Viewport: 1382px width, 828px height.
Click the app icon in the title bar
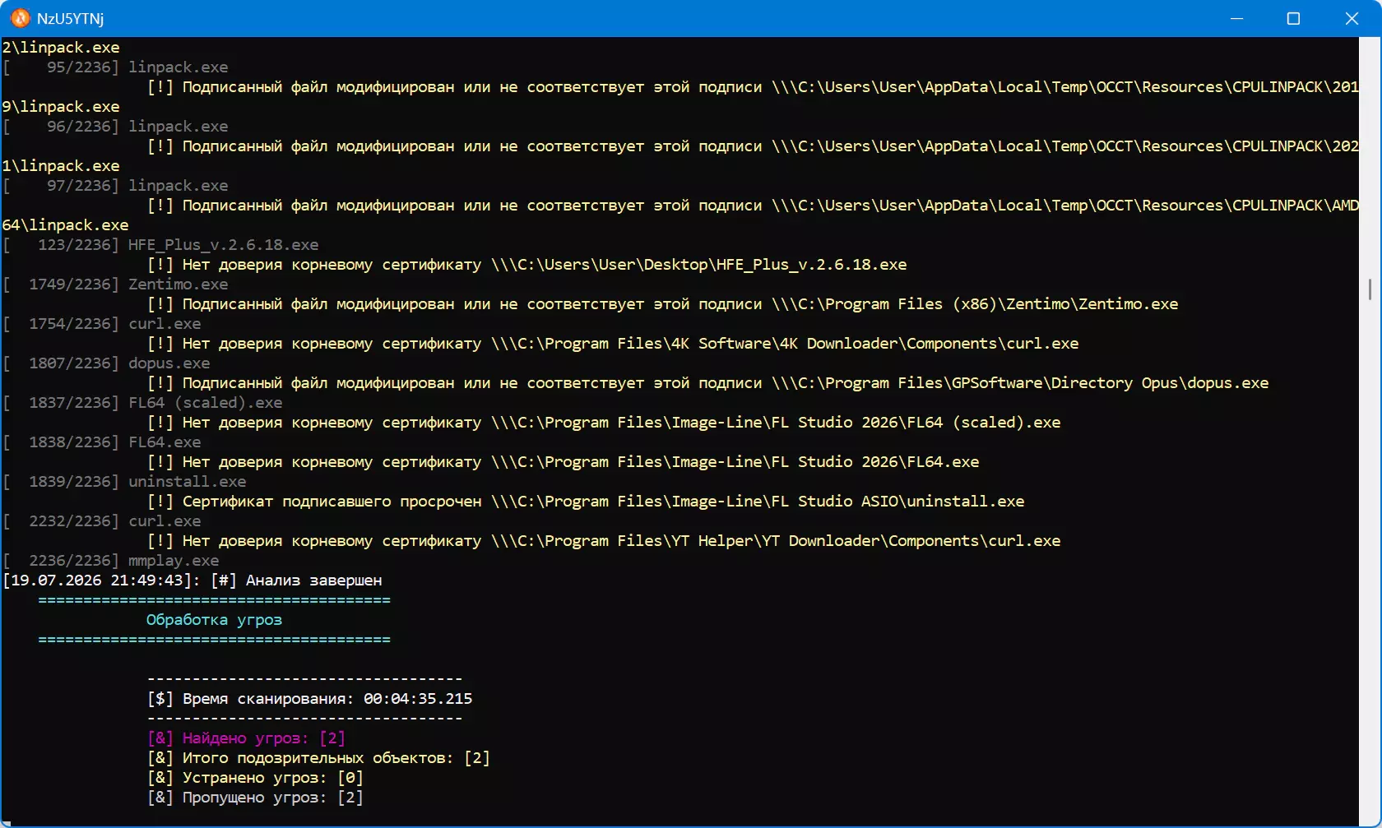click(x=20, y=18)
